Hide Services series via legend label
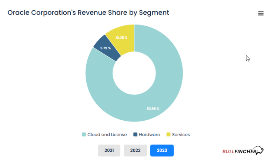The image size is (274, 164). coord(181,135)
